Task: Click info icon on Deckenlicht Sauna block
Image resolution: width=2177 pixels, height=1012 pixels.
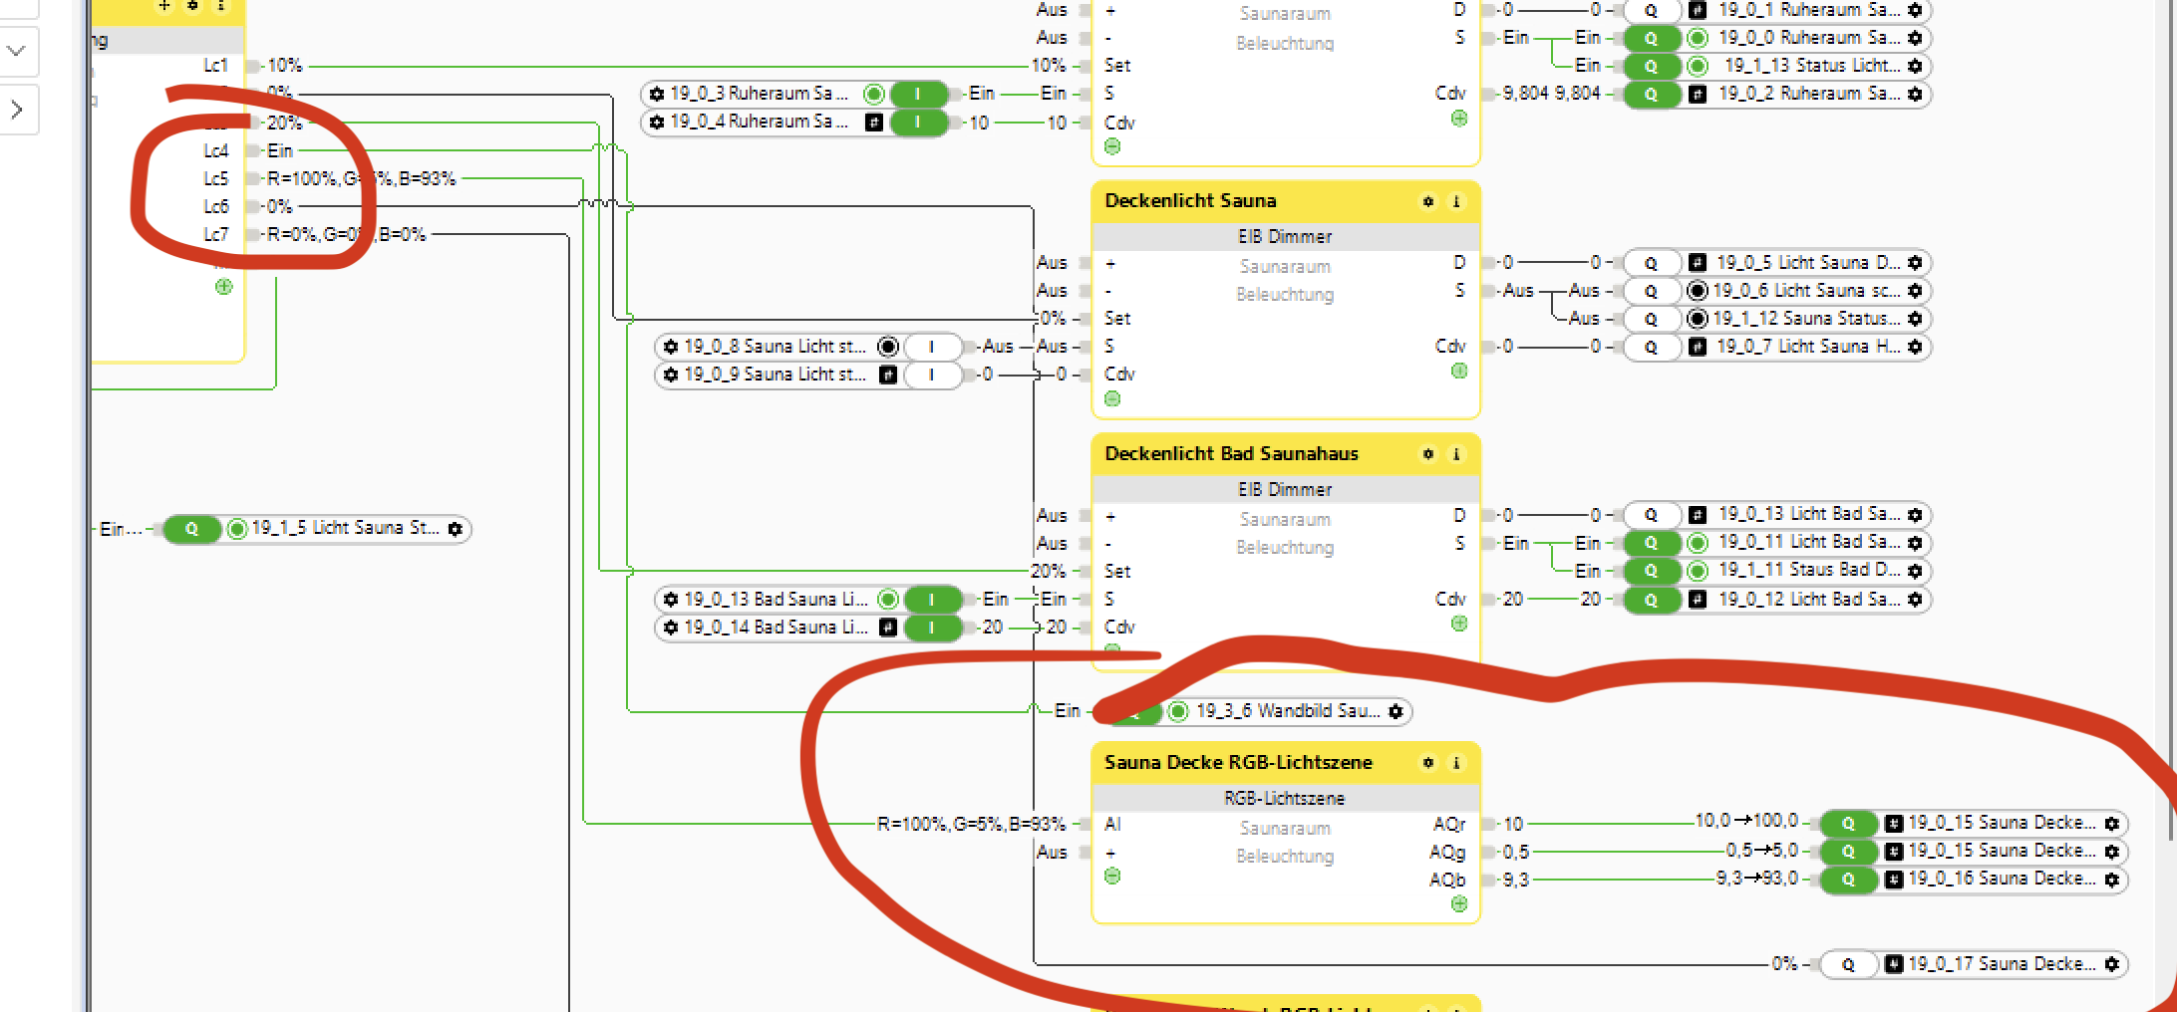Action: click(1456, 201)
